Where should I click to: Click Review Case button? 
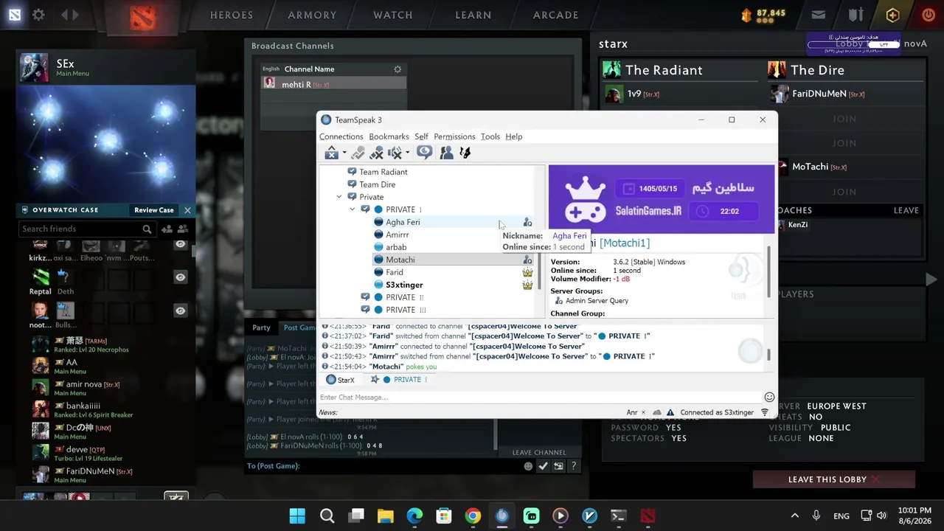pyautogui.click(x=154, y=210)
